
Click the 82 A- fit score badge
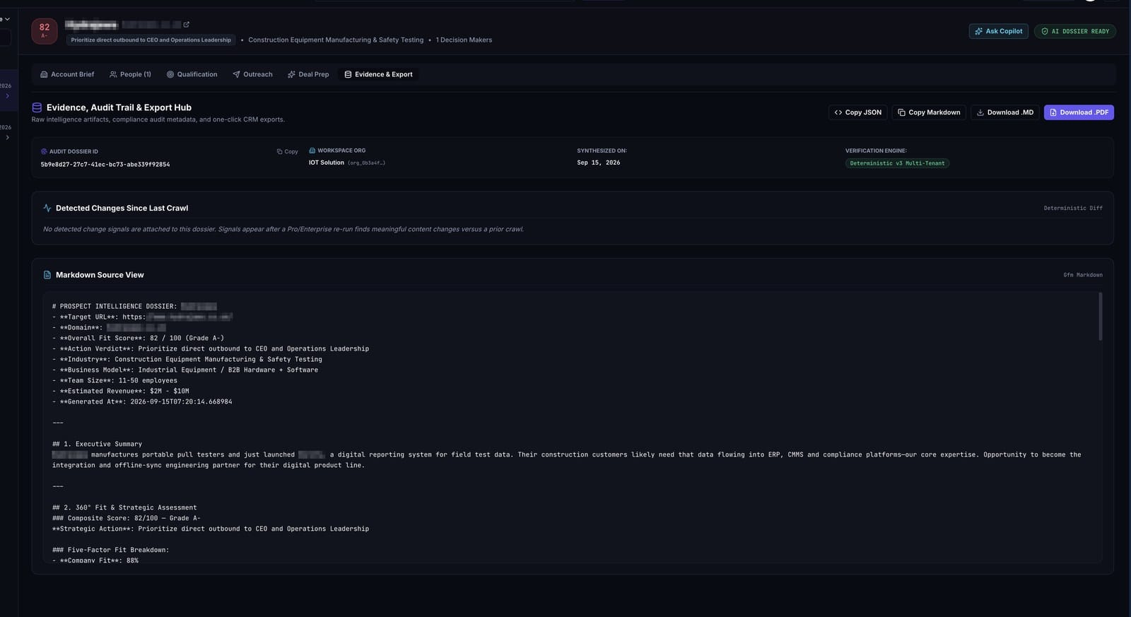point(45,31)
